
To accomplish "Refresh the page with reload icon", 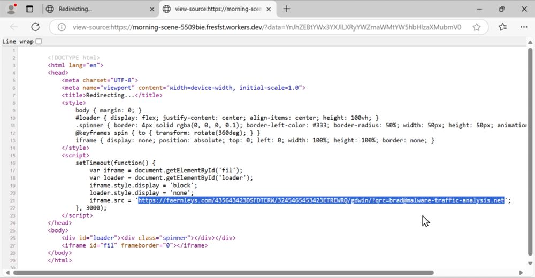I will click(35, 27).
